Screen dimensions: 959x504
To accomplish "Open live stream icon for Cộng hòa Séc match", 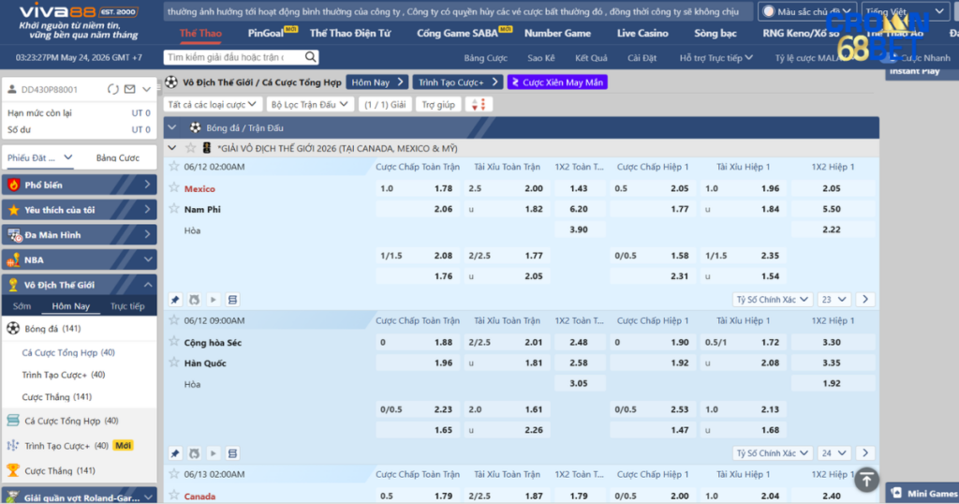I will tap(214, 453).
